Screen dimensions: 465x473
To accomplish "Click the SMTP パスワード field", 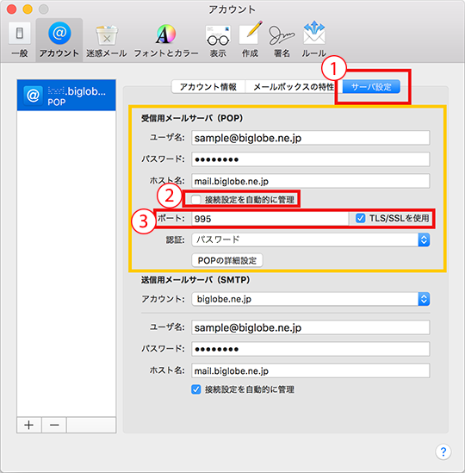I will click(311, 349).
